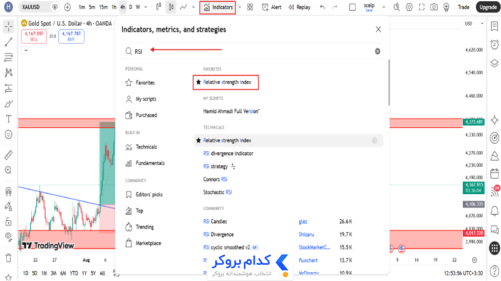The width and height of the screenshot is (501, 281).
Task: Switch to the Weekly timeframe
Action: [x=138, y=7]
